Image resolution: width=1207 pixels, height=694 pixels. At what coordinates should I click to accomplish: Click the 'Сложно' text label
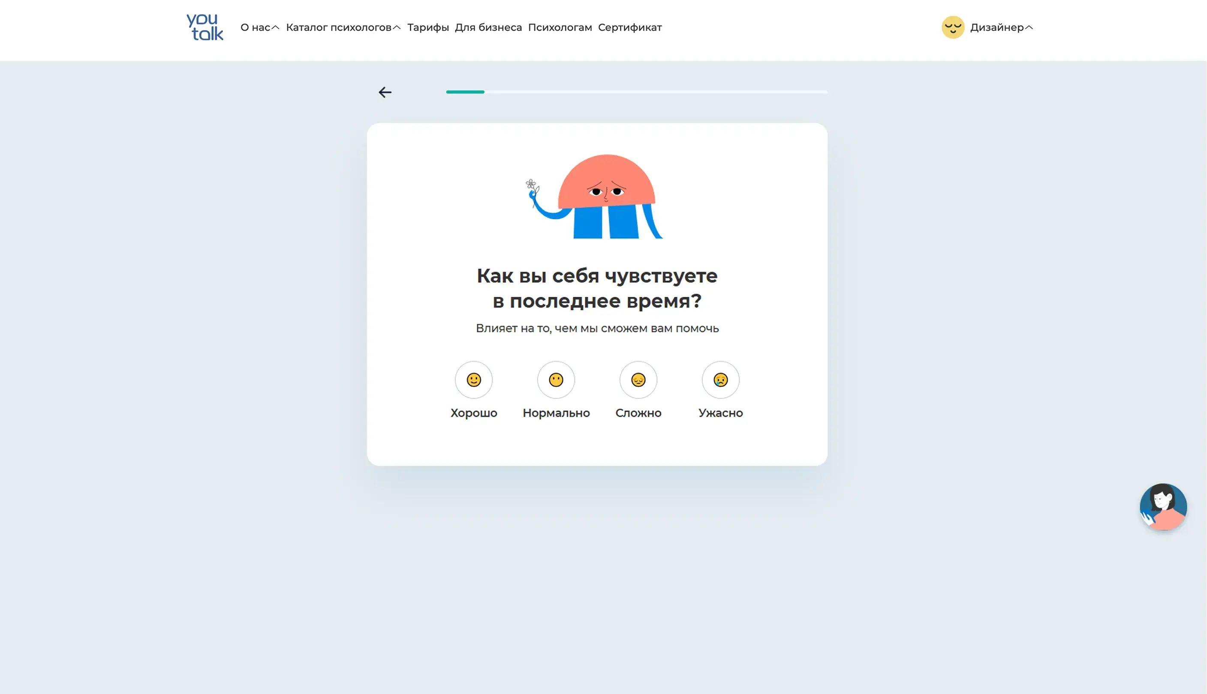tap(638, 413)
